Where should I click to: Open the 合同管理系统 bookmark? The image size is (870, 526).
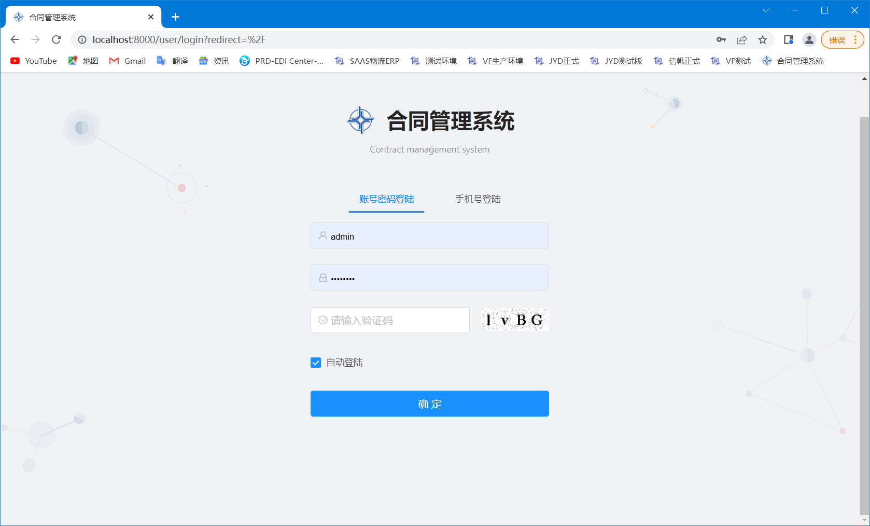pyautogui.click(x=793, y=61)
